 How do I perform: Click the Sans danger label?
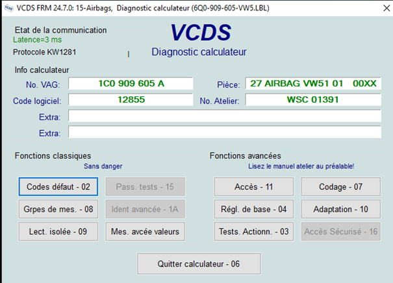103,167
